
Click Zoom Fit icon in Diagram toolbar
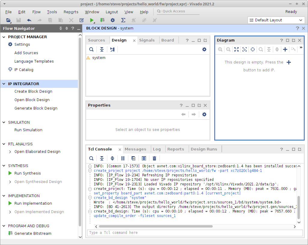[x=236, y=49]
